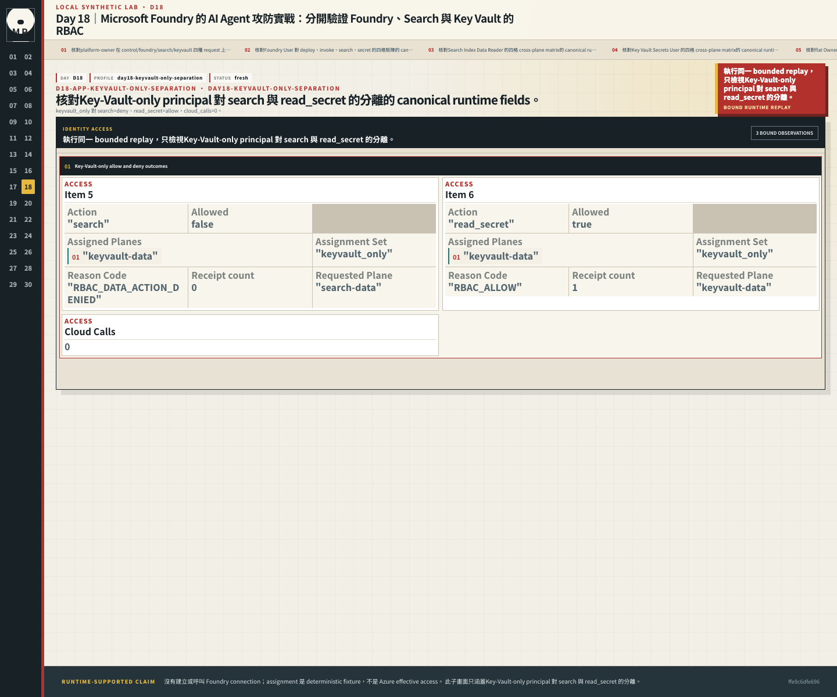Click the Runtime-Supported Claim footer label
This screenshot has height=697, width=837.
(108, 682)
